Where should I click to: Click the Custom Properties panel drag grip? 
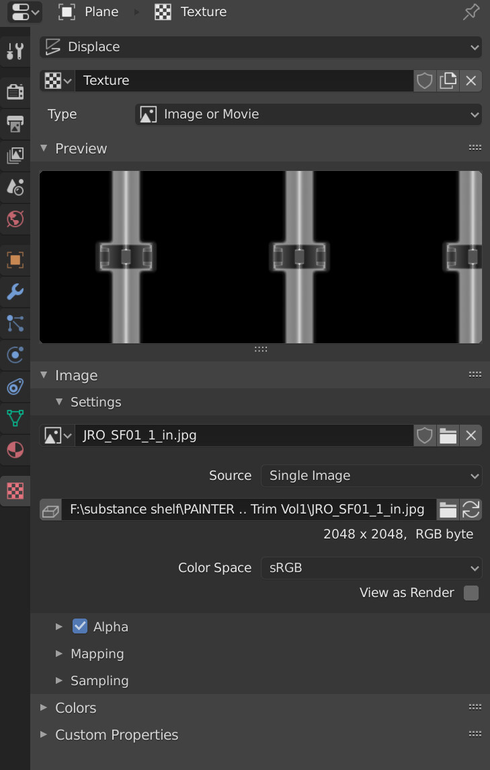click(x=475, y=734)
